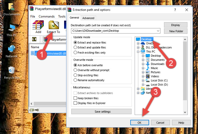The image size is (198, 134).
Task: Click the Pictures folder icon in tree
Action: (x=148, y=72)
